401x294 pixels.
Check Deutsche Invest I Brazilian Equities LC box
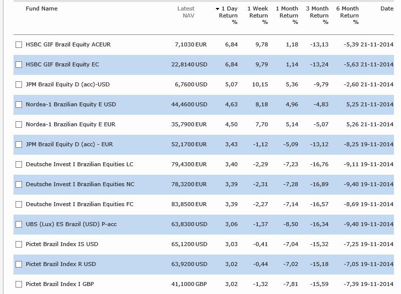(x=19, y=164)
